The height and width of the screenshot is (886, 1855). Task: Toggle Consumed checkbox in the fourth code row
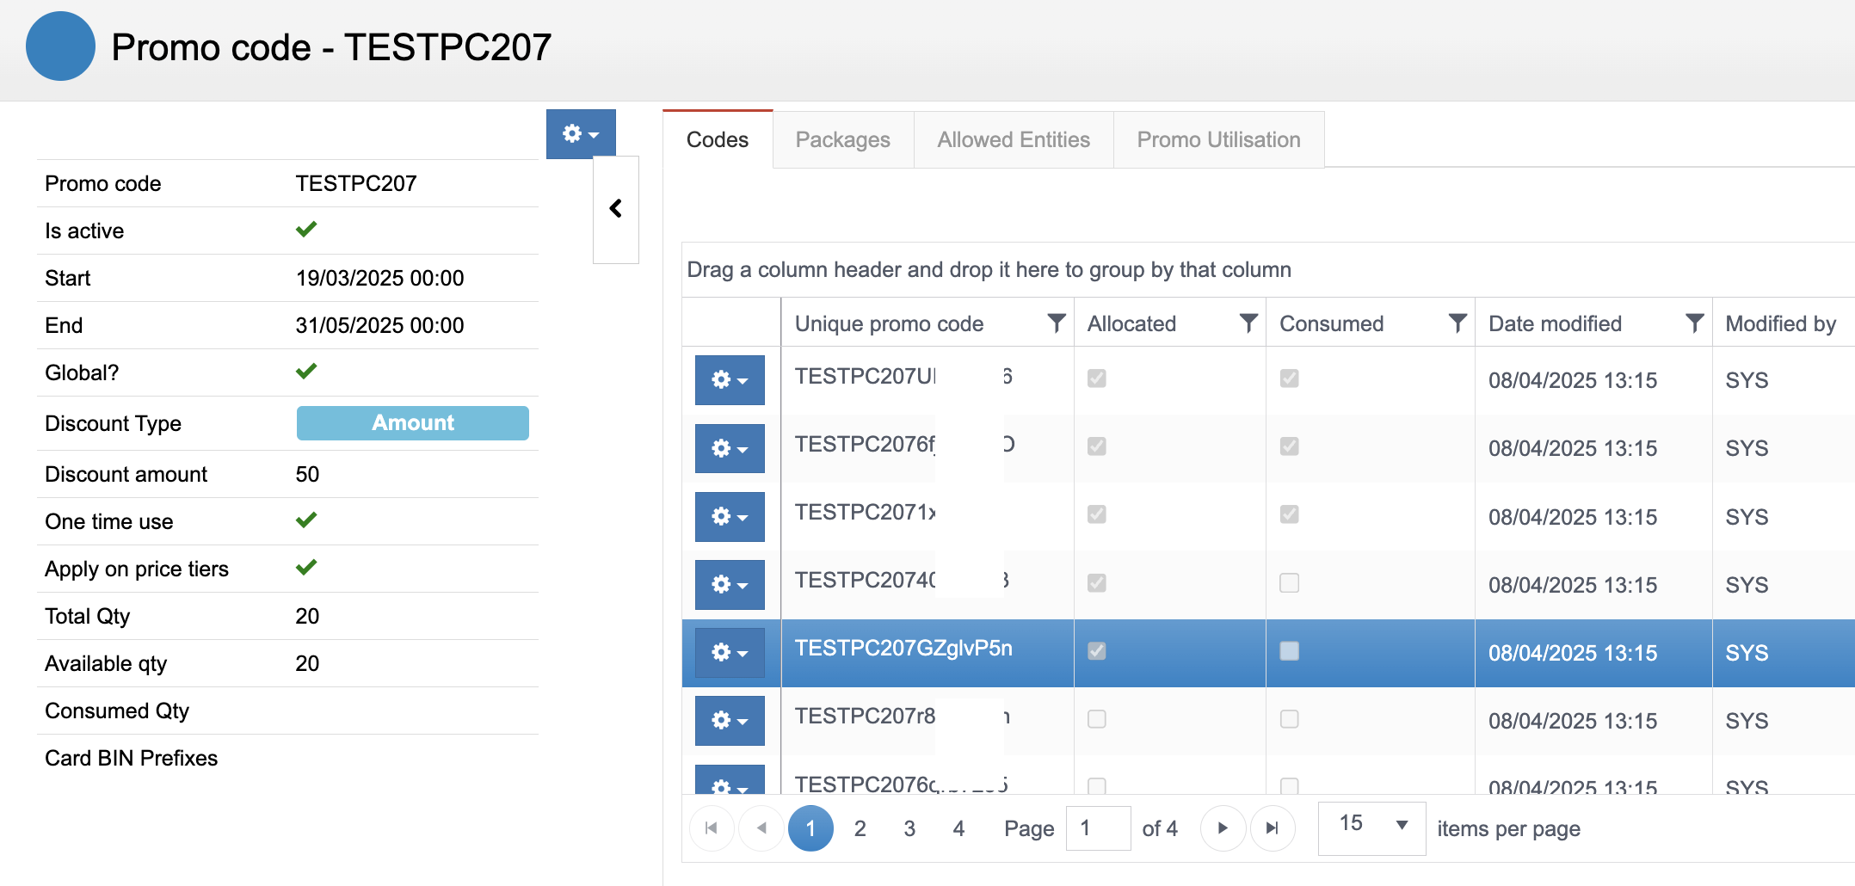(x=1289, y=583)
